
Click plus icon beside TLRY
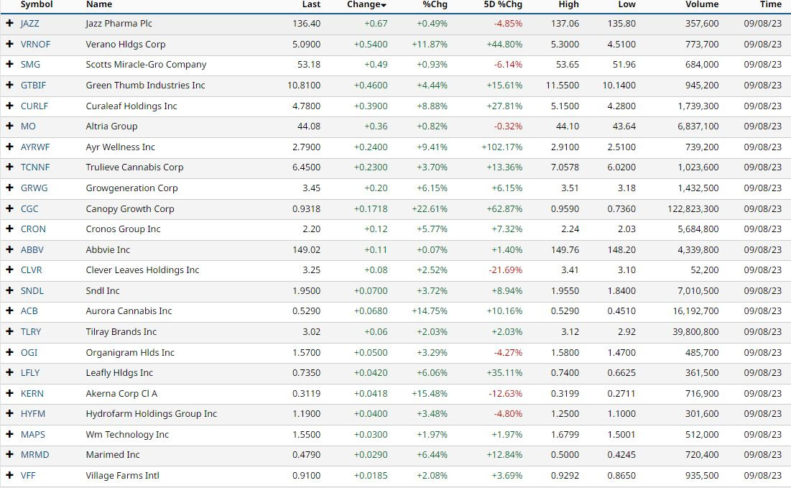(9, 331)
